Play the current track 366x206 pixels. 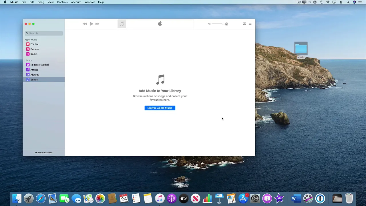(x=91, y=24)
